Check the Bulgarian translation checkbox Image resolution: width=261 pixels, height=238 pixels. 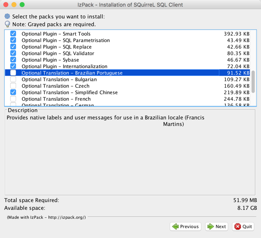click(x=13, y=79)
